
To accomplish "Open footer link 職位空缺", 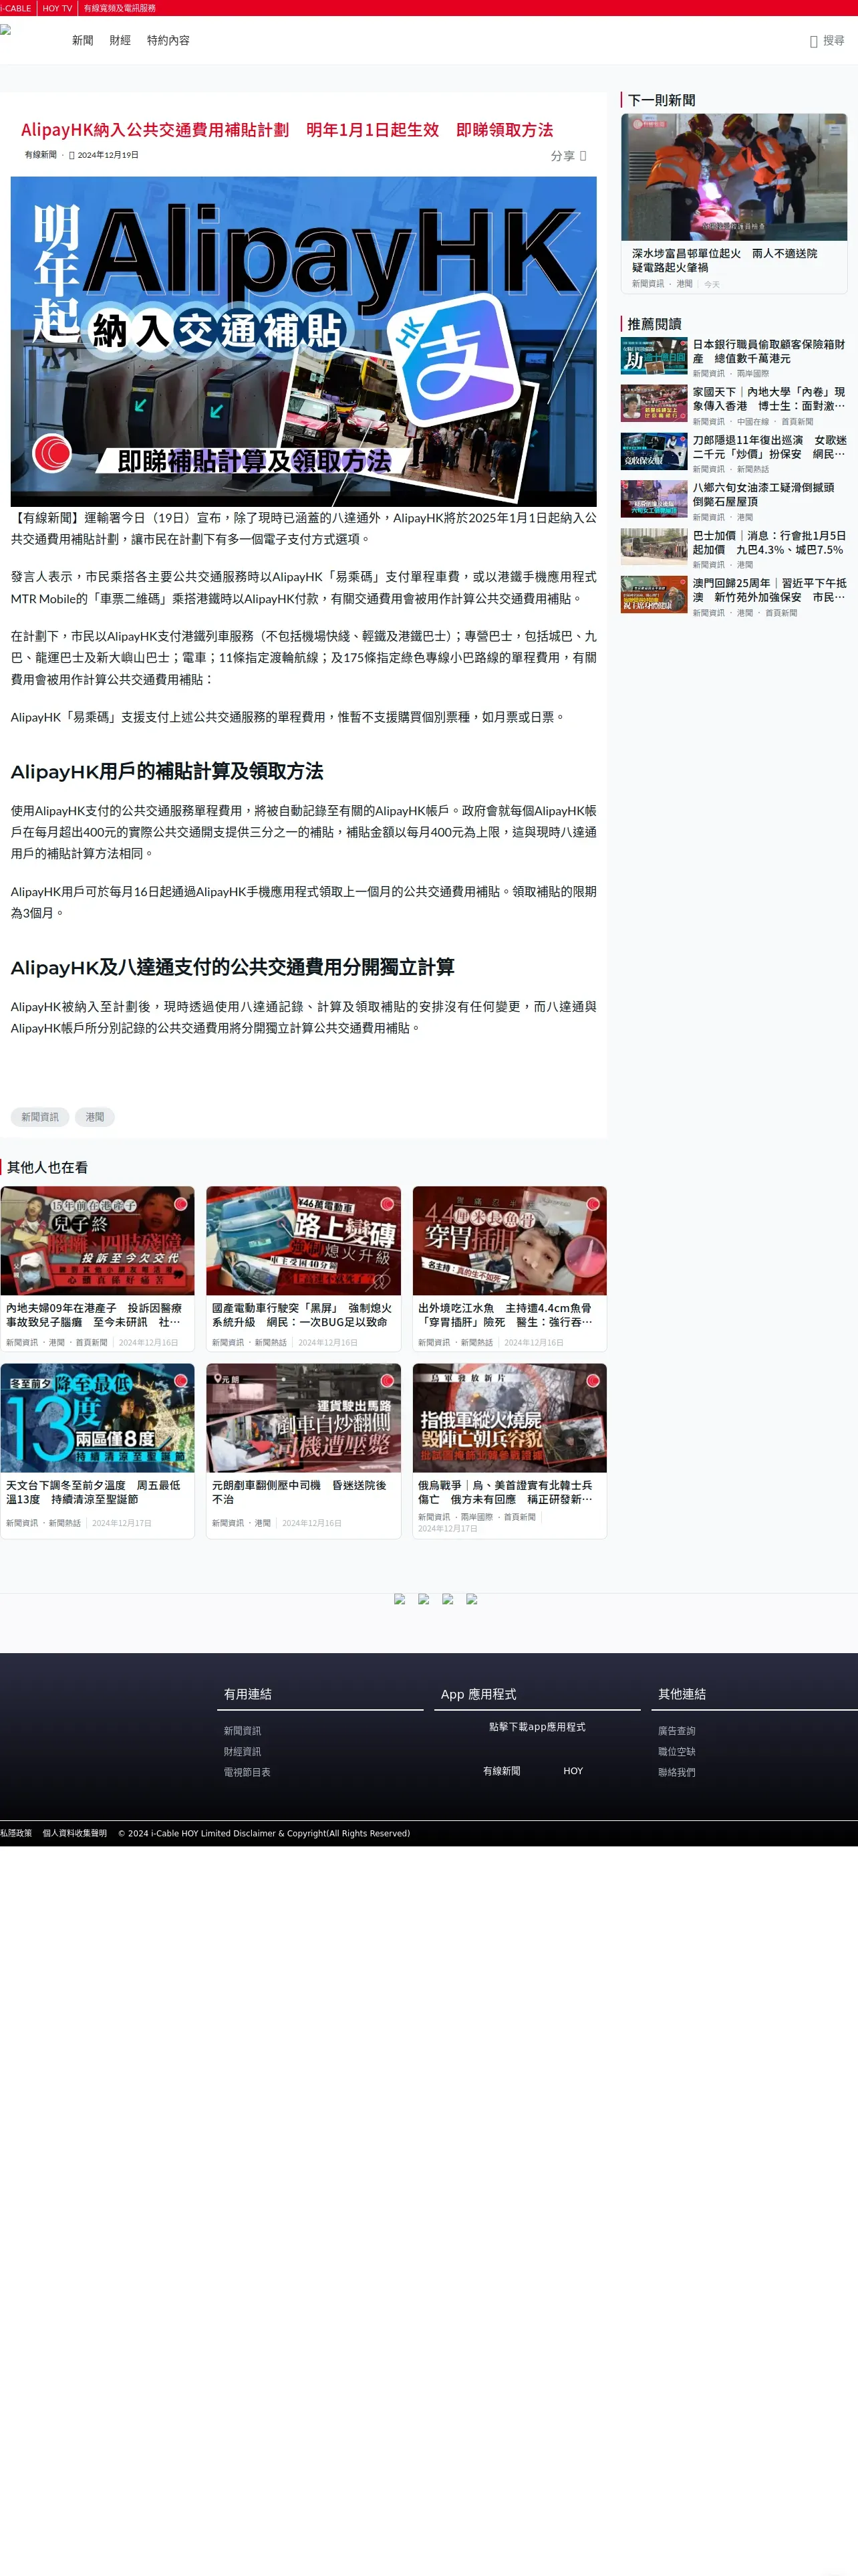I will (x=676, y=1752).
